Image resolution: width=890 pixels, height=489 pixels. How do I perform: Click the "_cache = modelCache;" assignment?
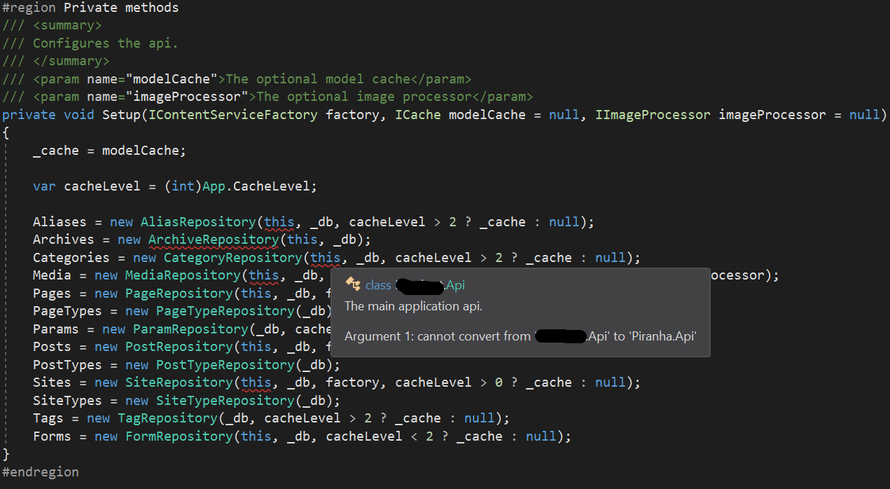(109, 150)
